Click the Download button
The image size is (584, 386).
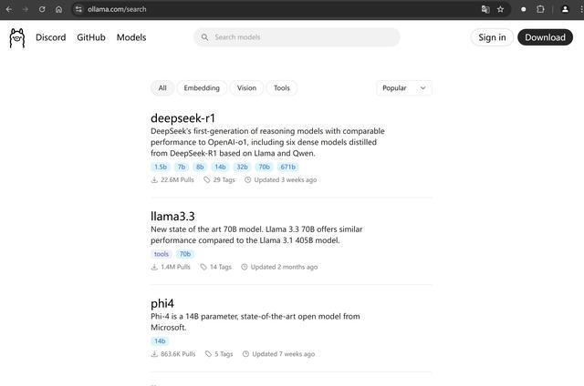546,37
